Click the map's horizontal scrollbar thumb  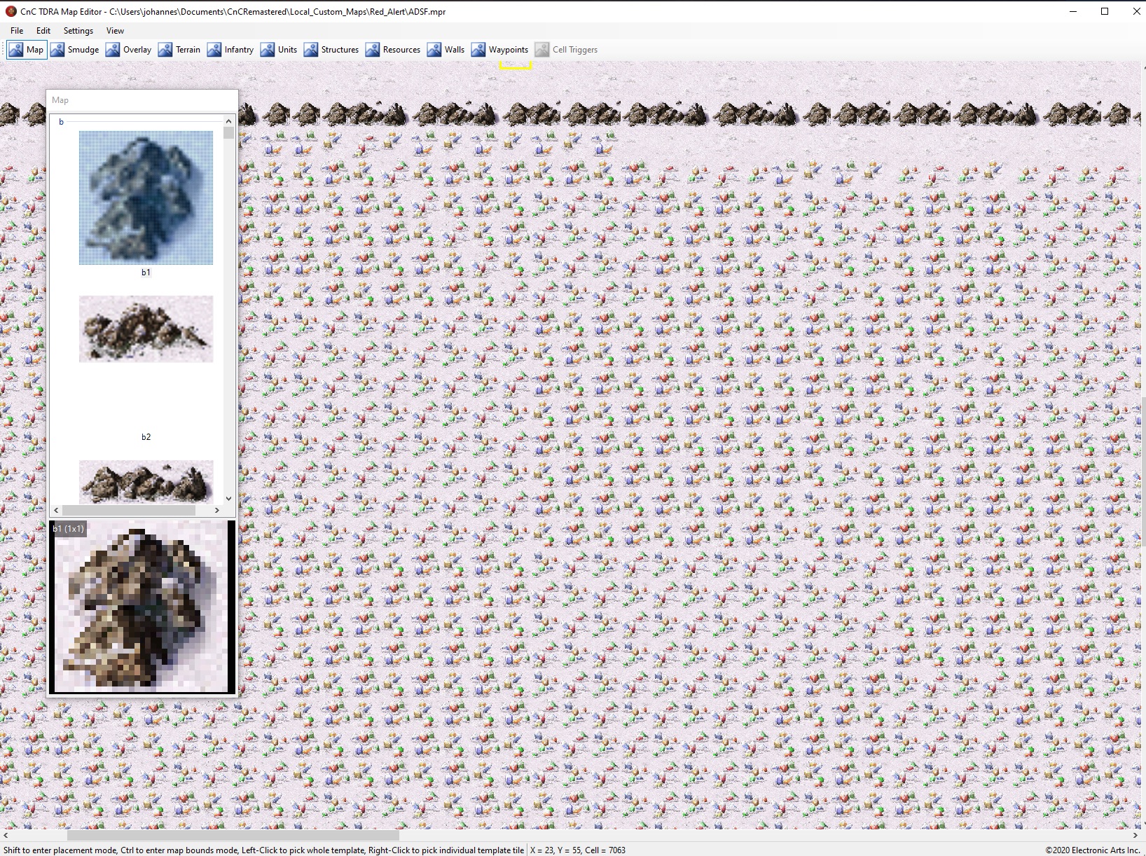pyautogui.click(x=233, y=836)
